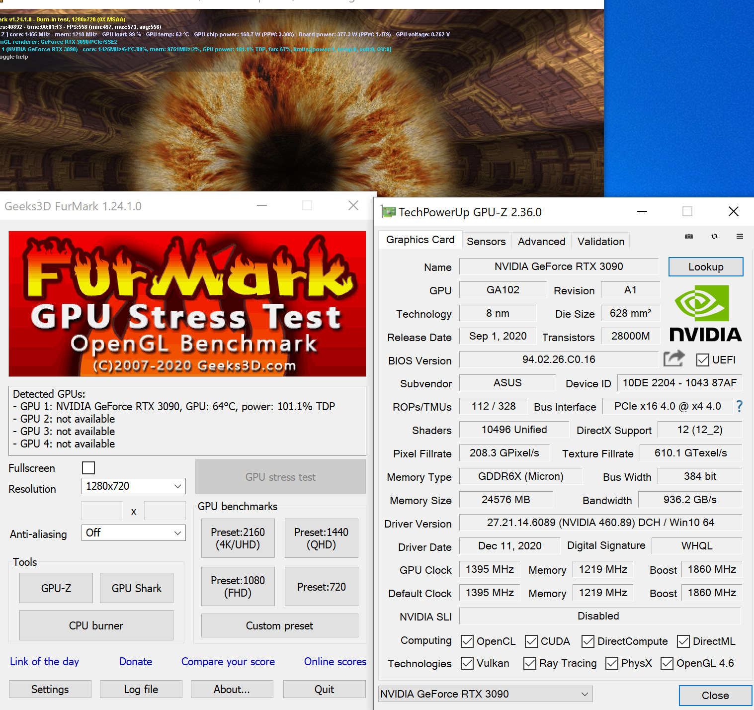Run the Preset:720 benchmark
Image resolution: width=754 pixels, height=710 pixels.
pyautogui.click(x=321, y=586)
